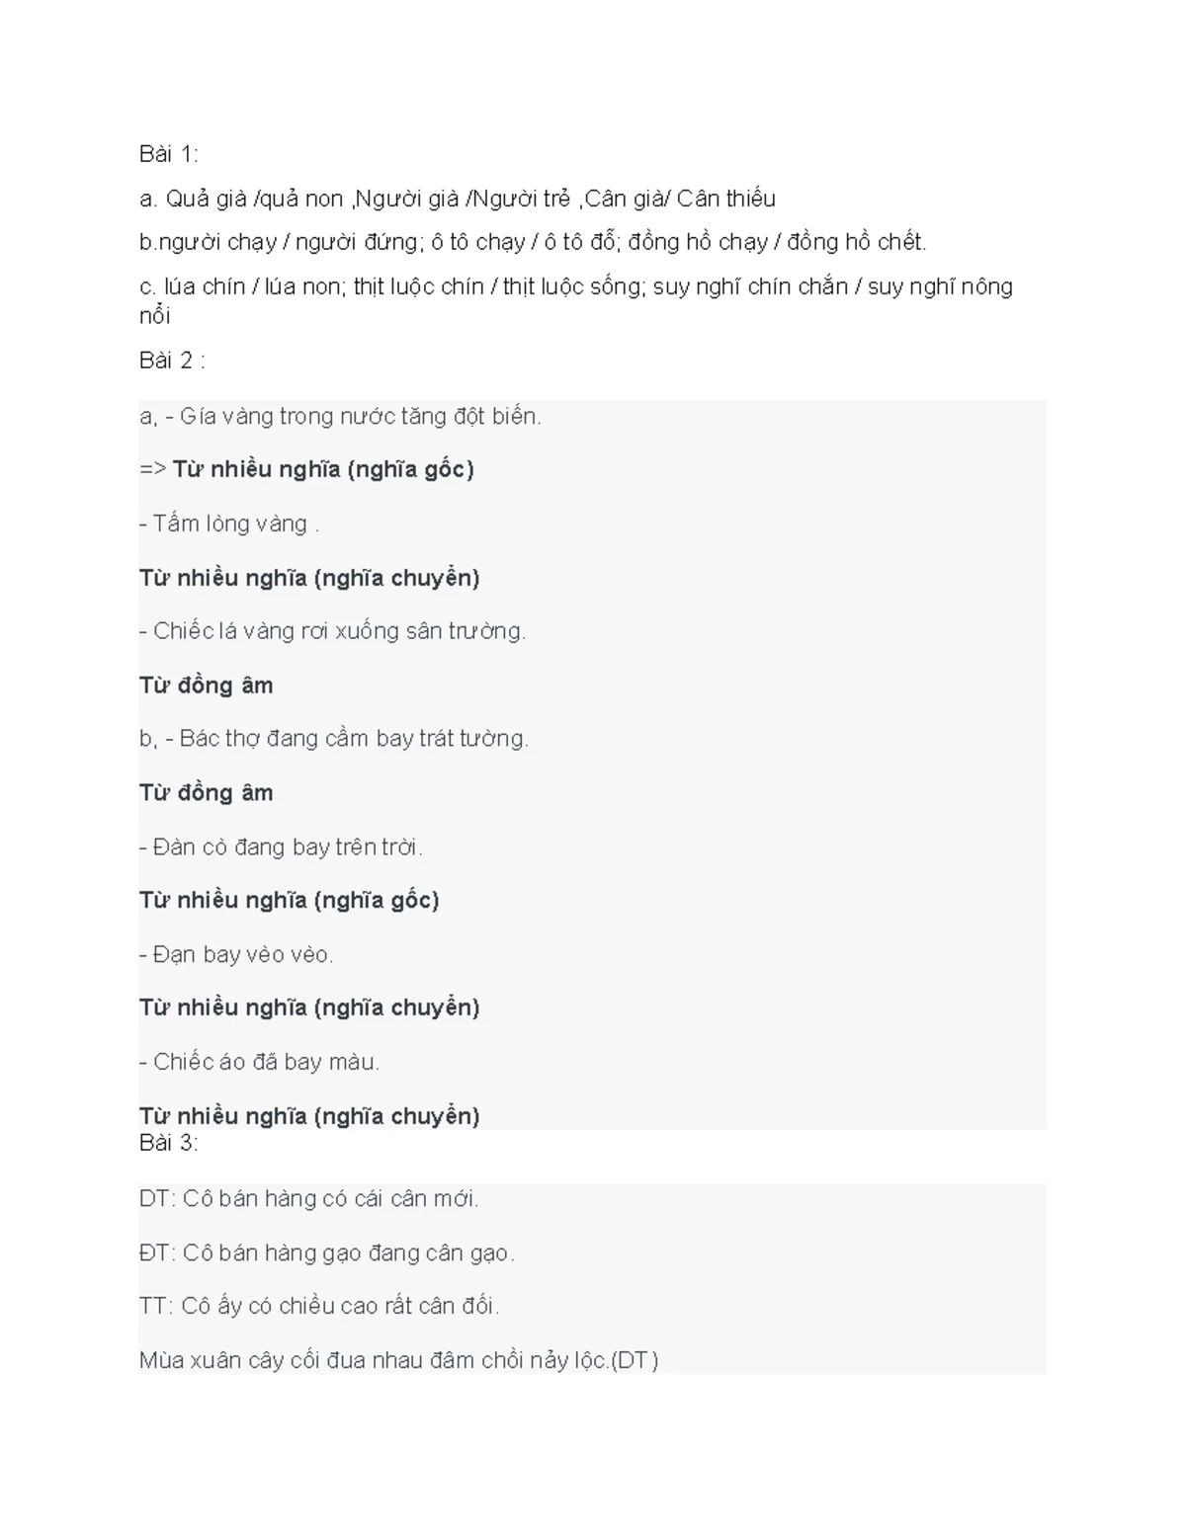Click the "Bài 1:" heading
The width and height of the screenshot is (1186, 1534).
click(169, 154)
